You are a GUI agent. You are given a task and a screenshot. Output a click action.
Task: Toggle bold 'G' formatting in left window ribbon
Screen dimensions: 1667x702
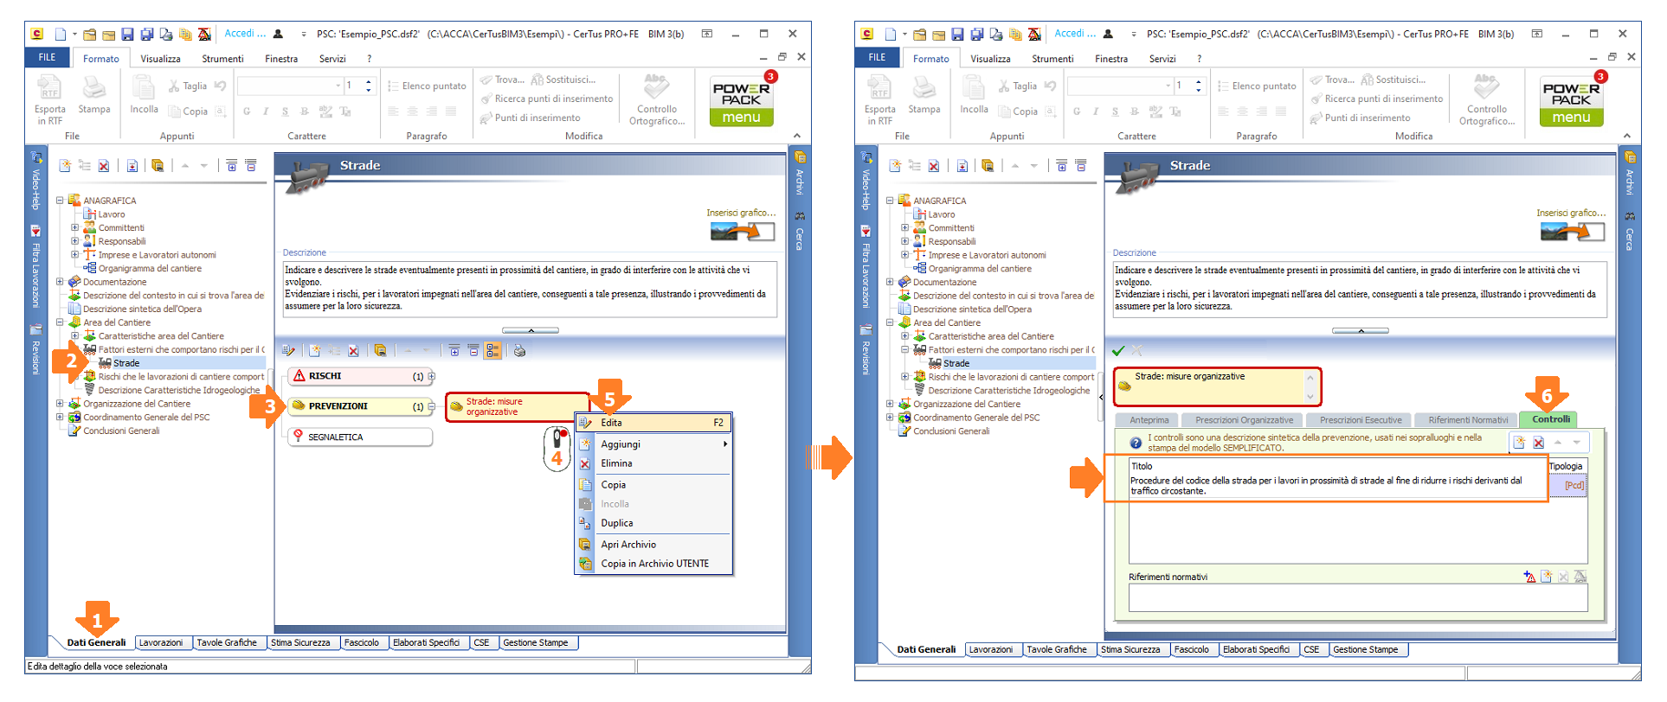(x=247, y=112)
